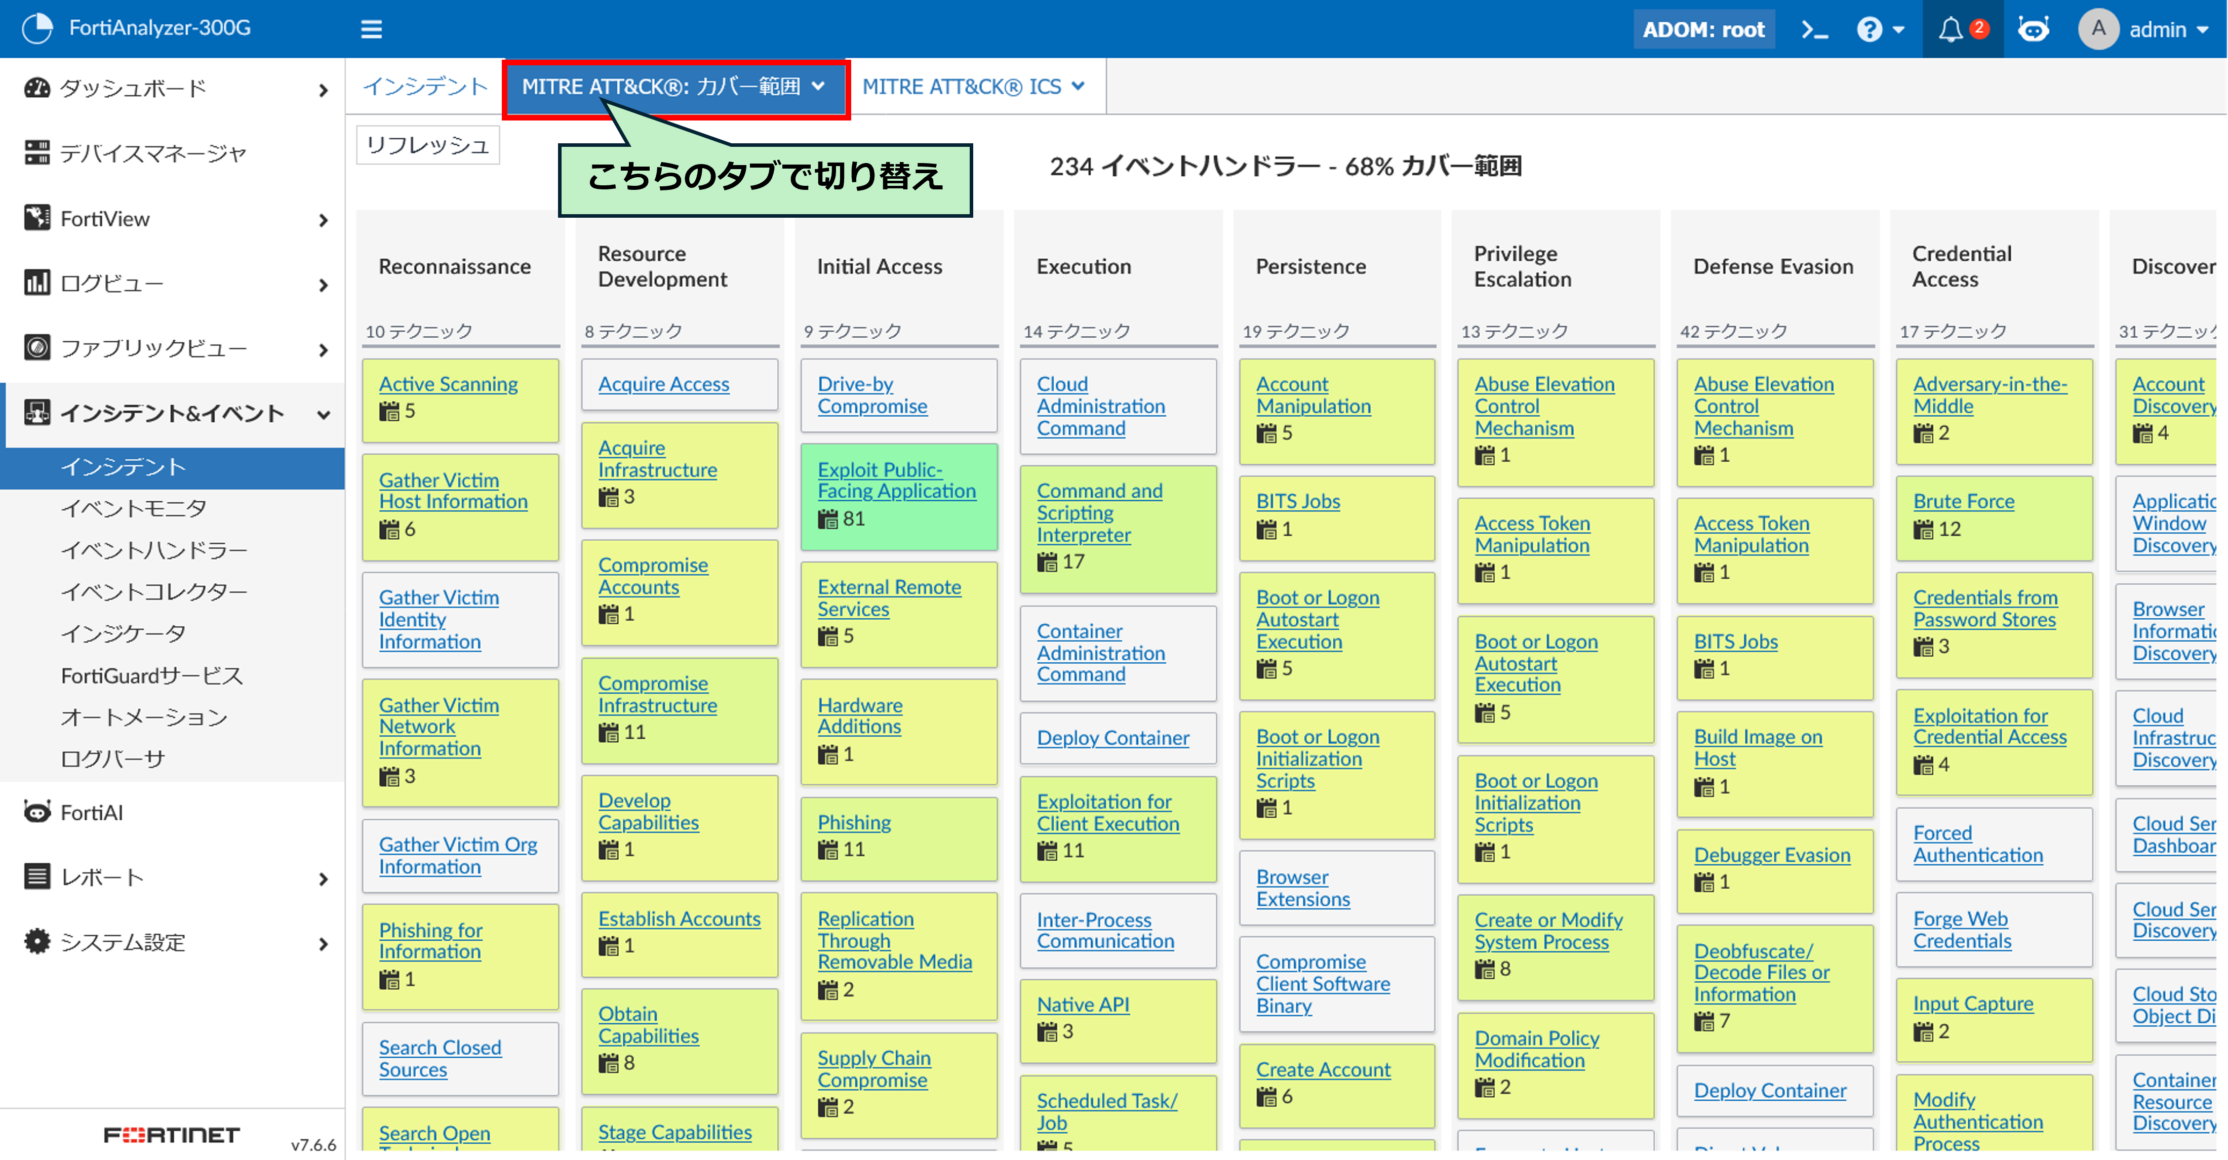Open the FortiAI assistant icon in header
This screenshot has width=2228, height=1160.
click(2033, 29)
